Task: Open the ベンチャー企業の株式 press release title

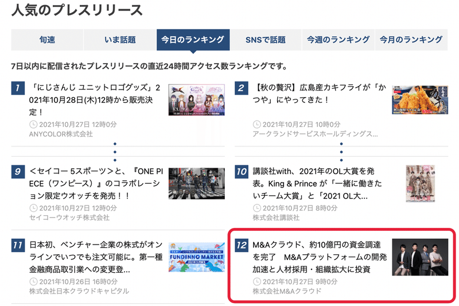Action: 96,257
